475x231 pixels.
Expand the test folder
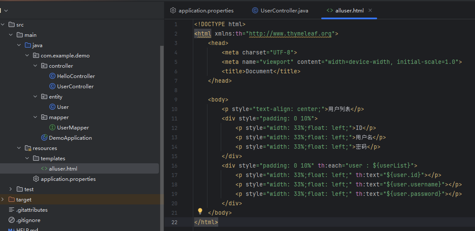click(11, 189)
